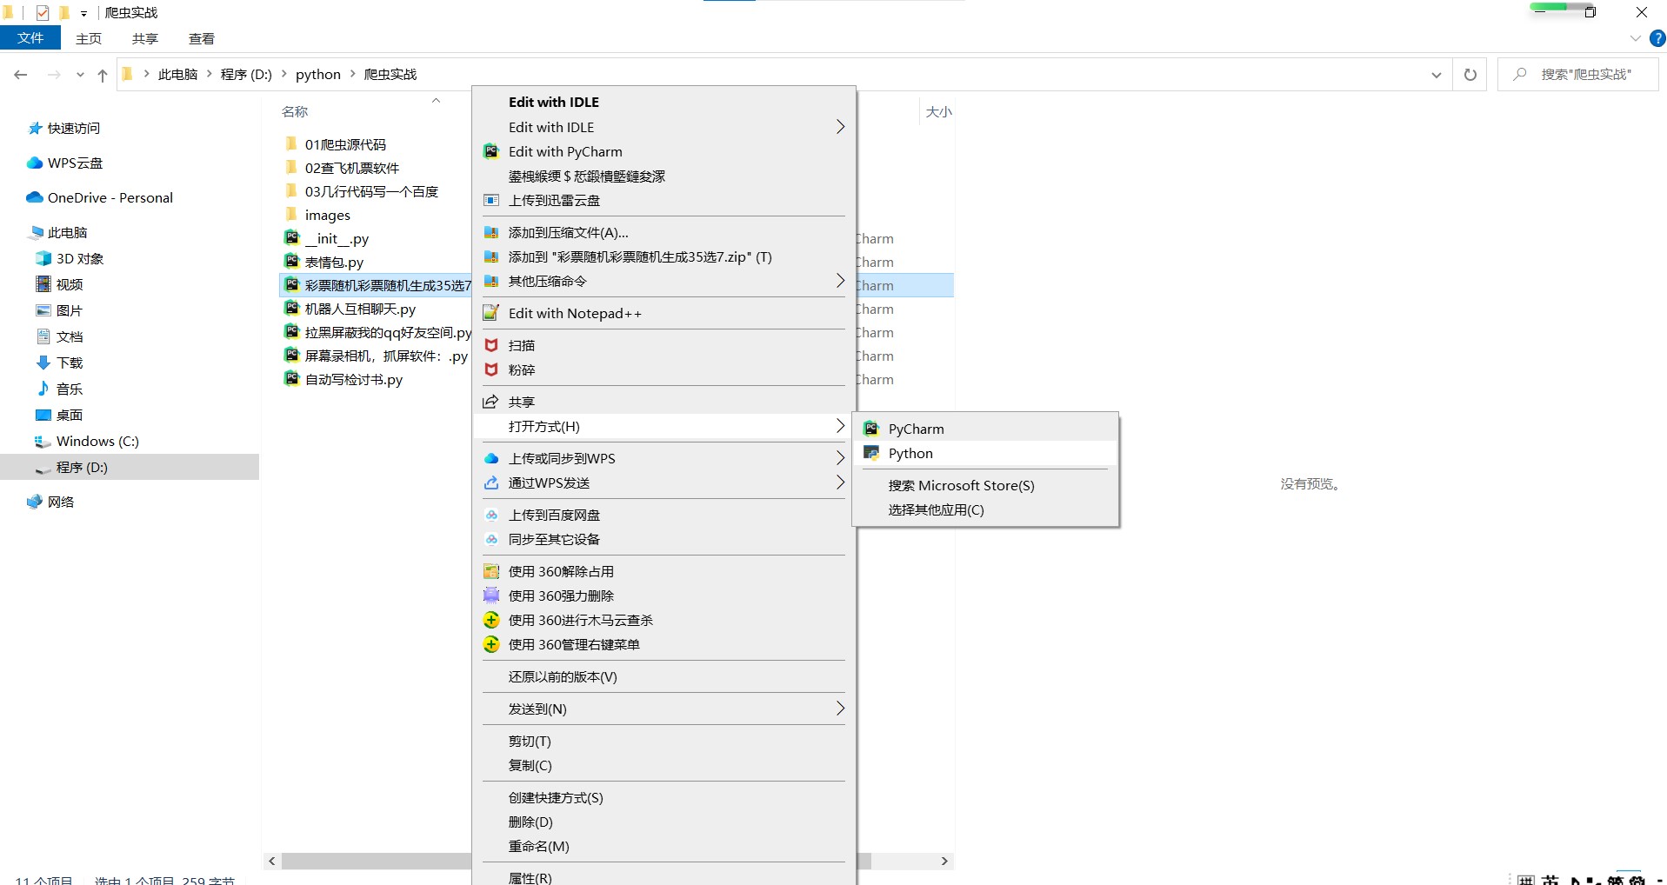Click the Notepad++ icon in the context menu
The height and width of the screenshot is (885, 1667).
click(491, 313)
